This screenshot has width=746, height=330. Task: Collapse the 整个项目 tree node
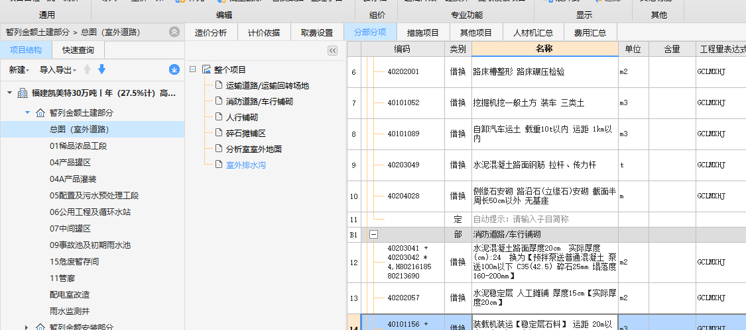tap(193, 69)
